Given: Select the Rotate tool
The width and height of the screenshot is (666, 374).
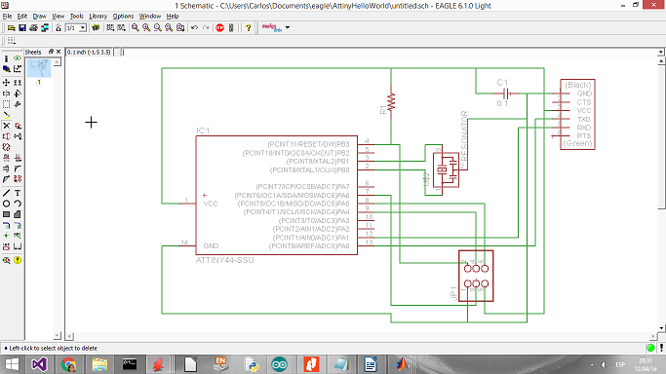Looking at the screenshot, I should (x=18, y=93).
